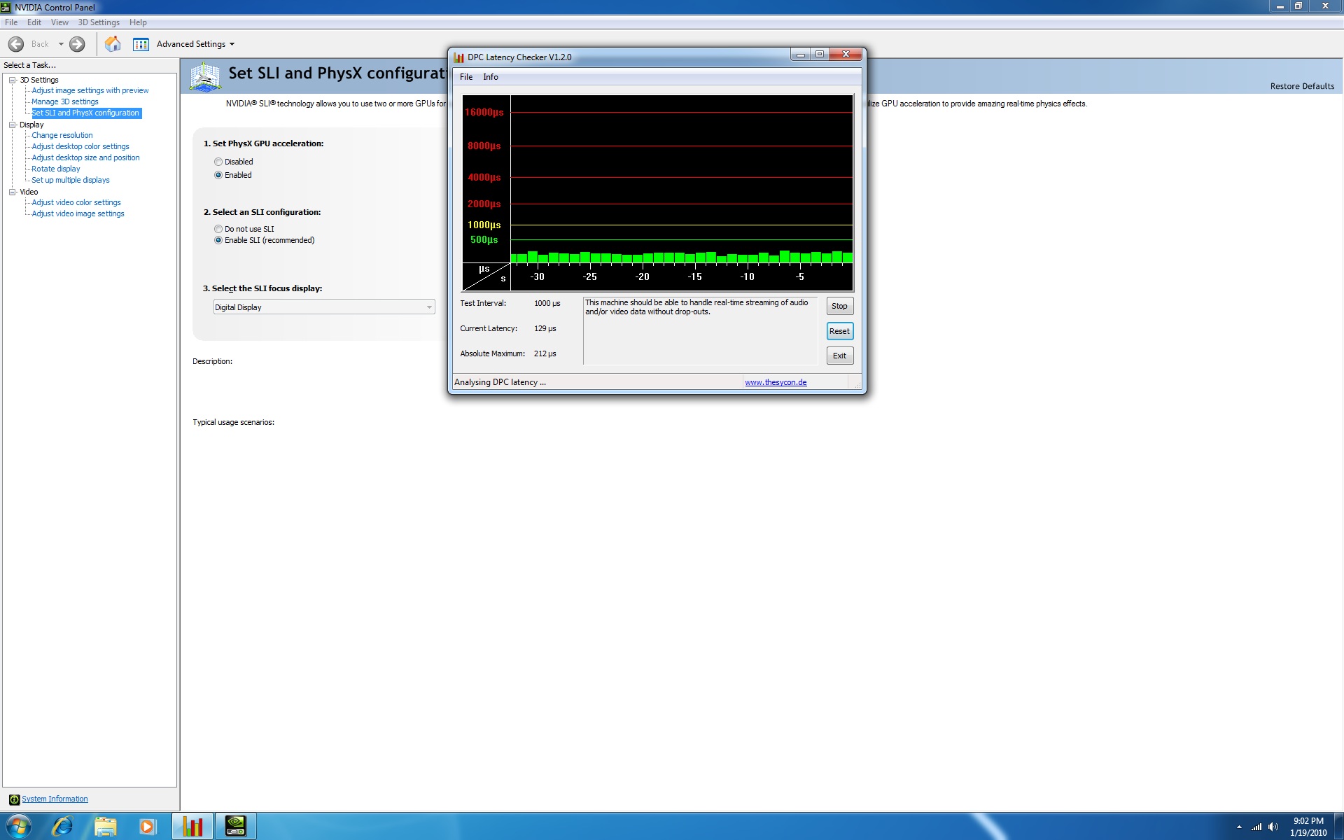Open the Back history dropdown arrow
Image resolution: width=1344 pixels, height=840 pixels.
pyautogui.click(x=61, y=44)
